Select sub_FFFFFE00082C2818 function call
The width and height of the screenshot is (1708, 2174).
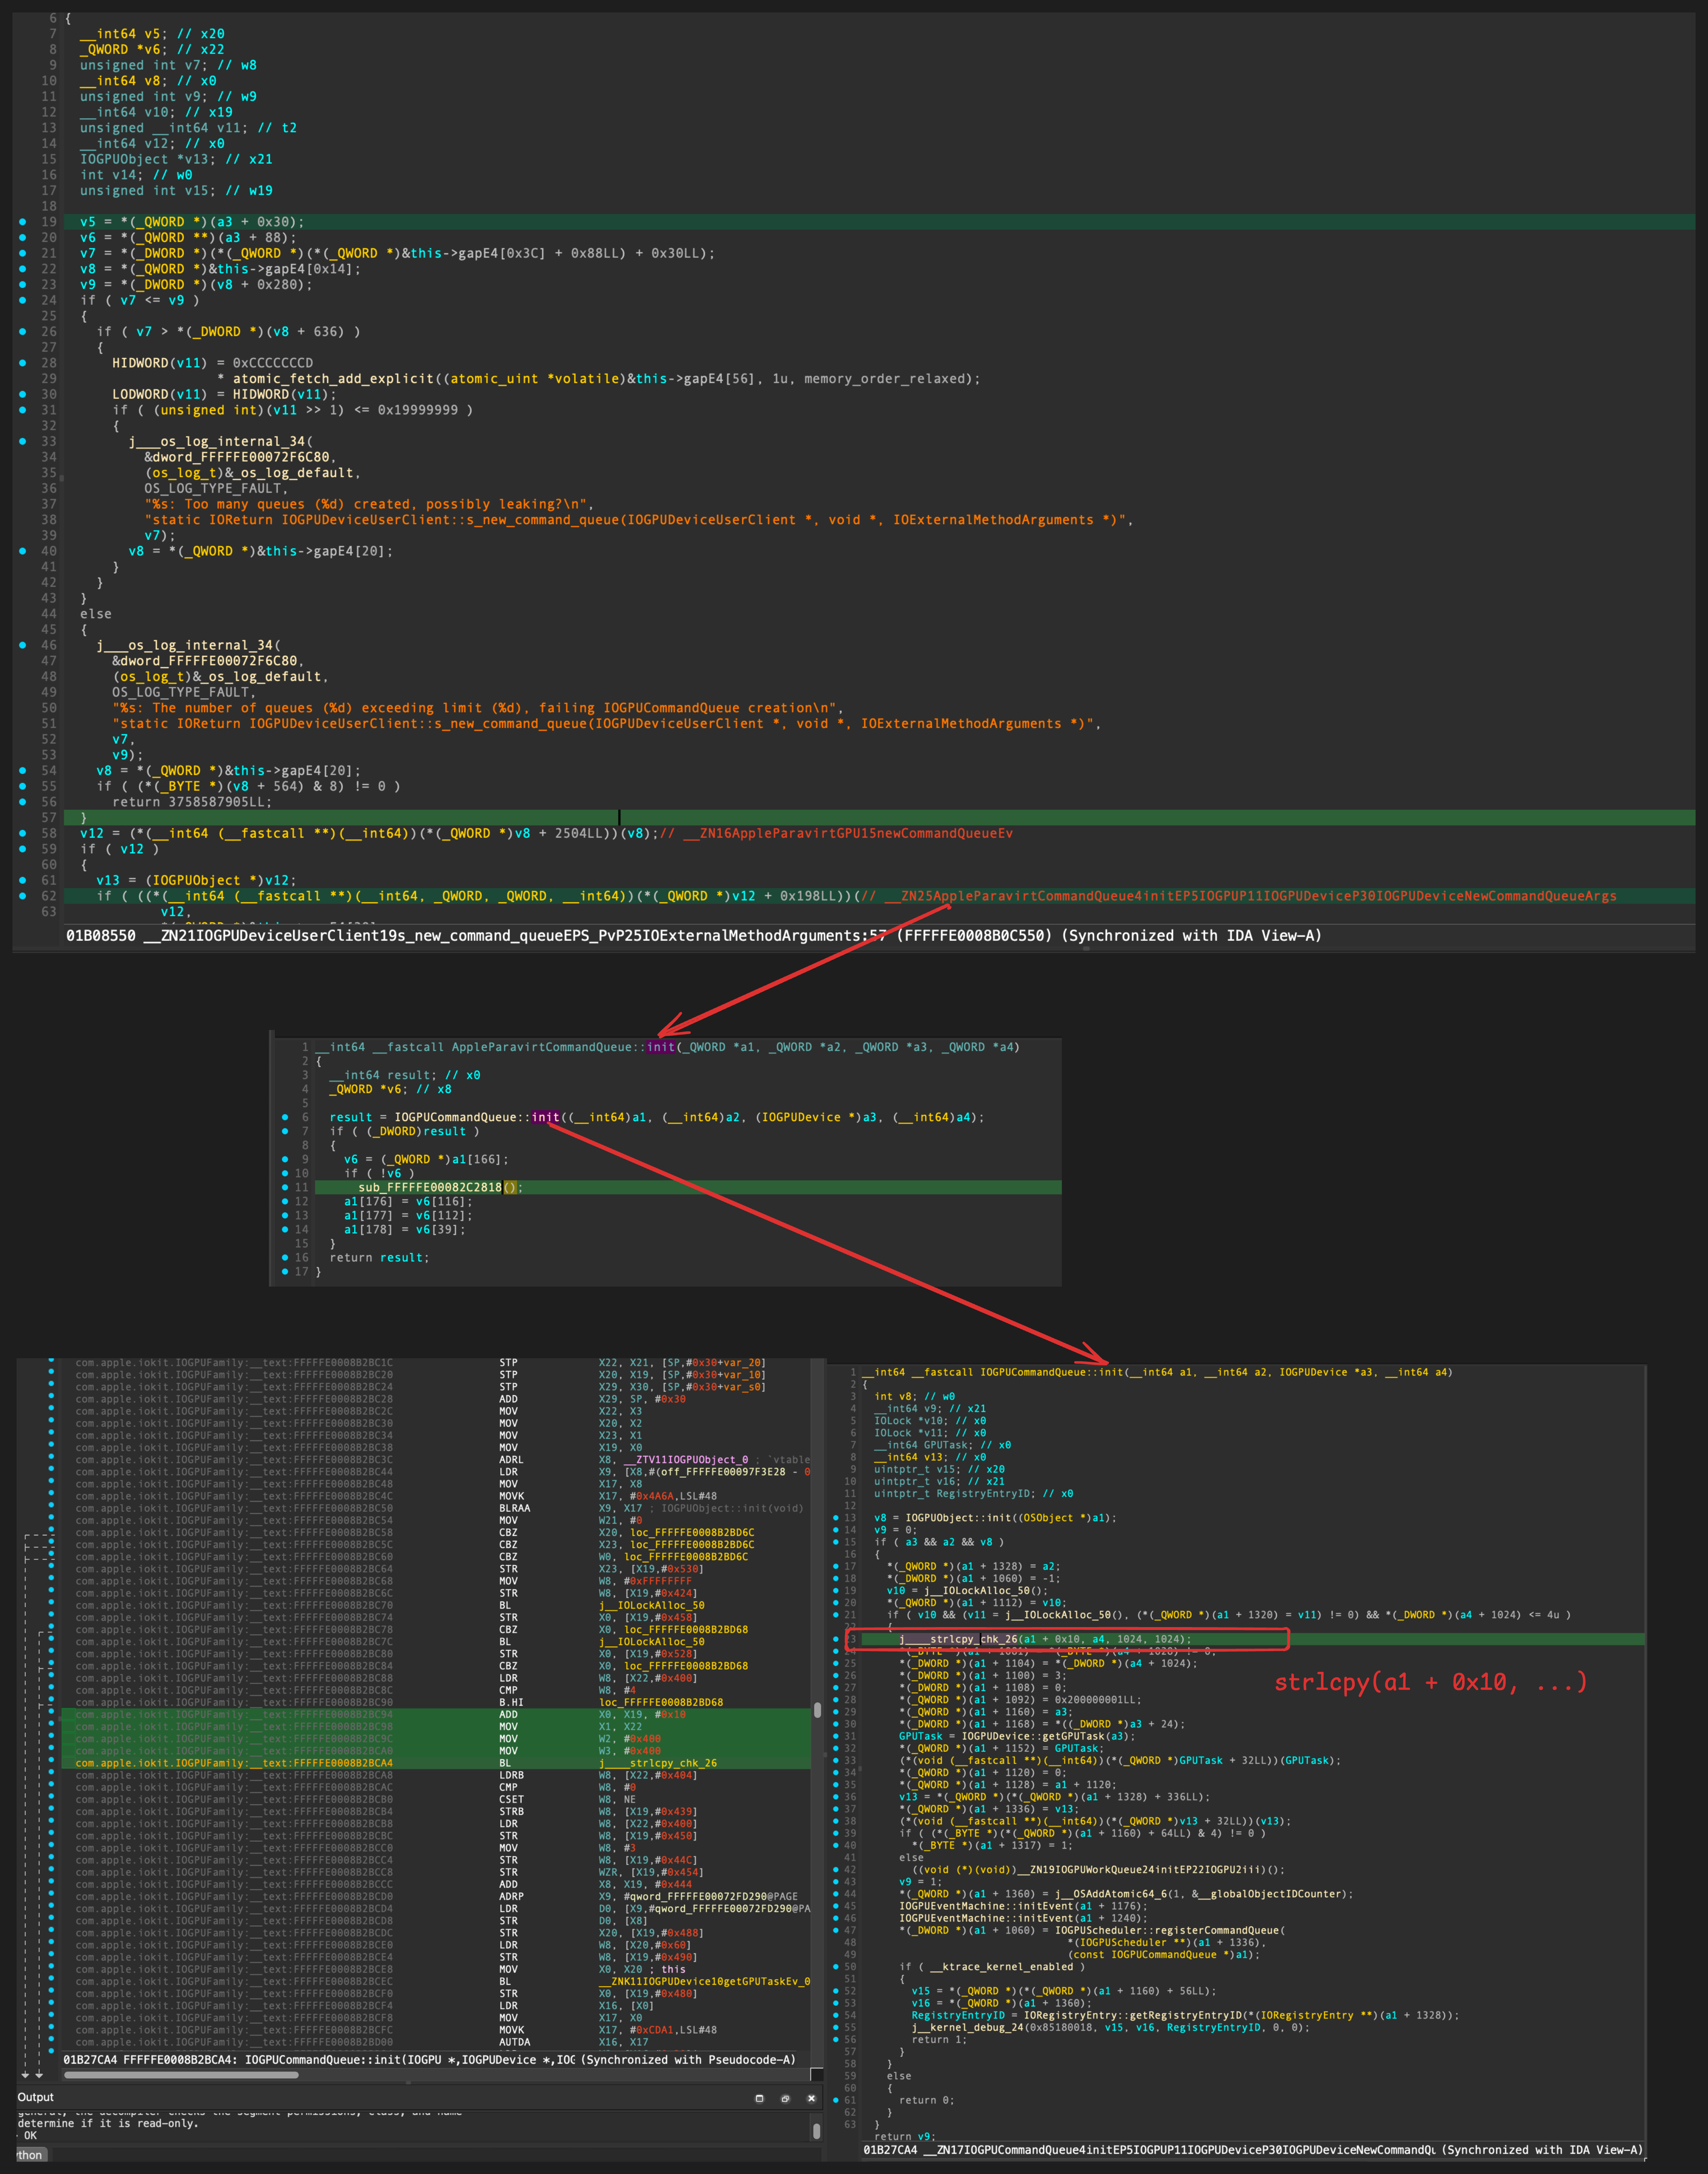pyautogui.click(x=430, y=1187)
